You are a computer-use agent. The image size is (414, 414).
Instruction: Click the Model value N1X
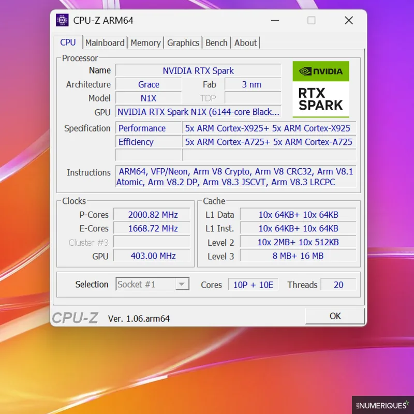149,98
